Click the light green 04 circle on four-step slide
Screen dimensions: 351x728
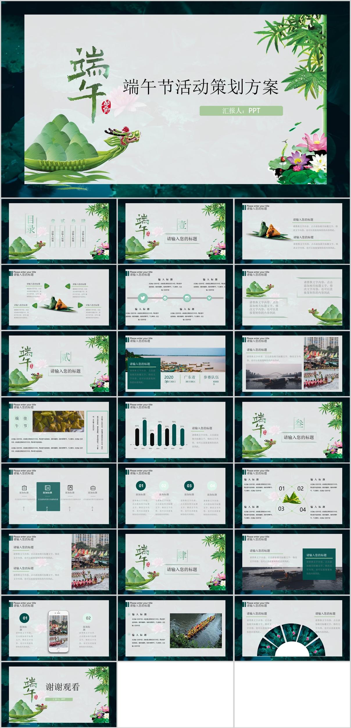(x=212, y=486)
